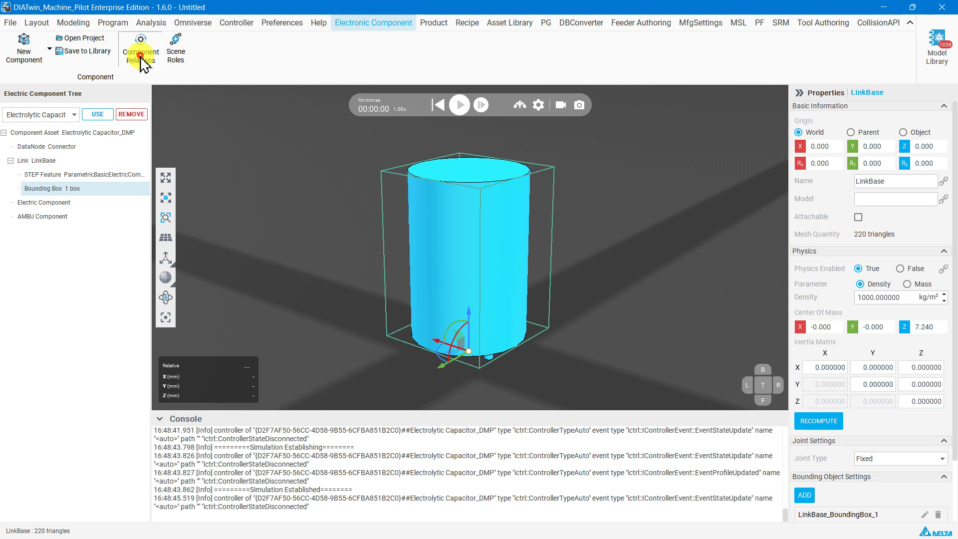The image size is (958, 539).
Task: Open the Scene Roles tool
Action: (176, 49)
